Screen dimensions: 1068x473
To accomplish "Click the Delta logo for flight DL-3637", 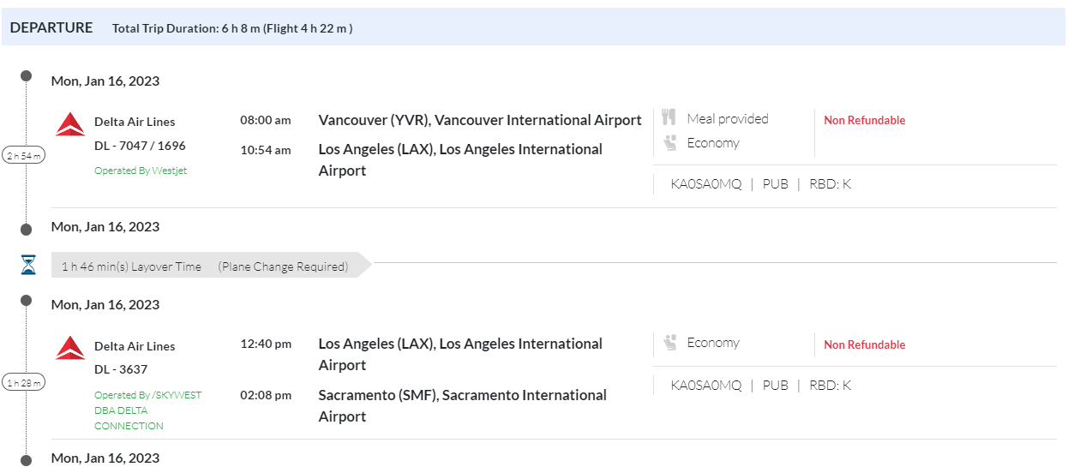I will coord(70,348).
